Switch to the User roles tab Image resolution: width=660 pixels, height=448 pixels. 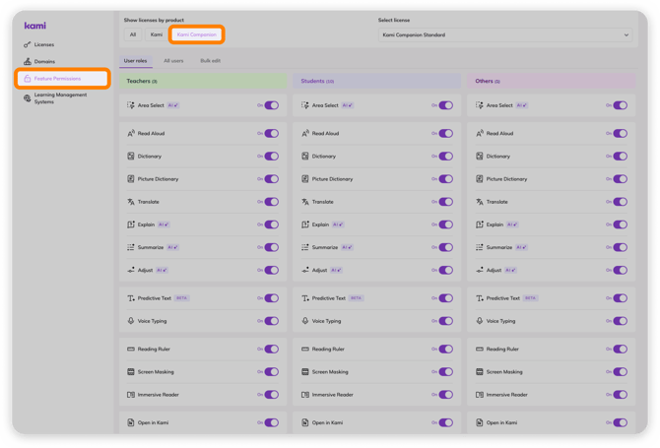136,61
